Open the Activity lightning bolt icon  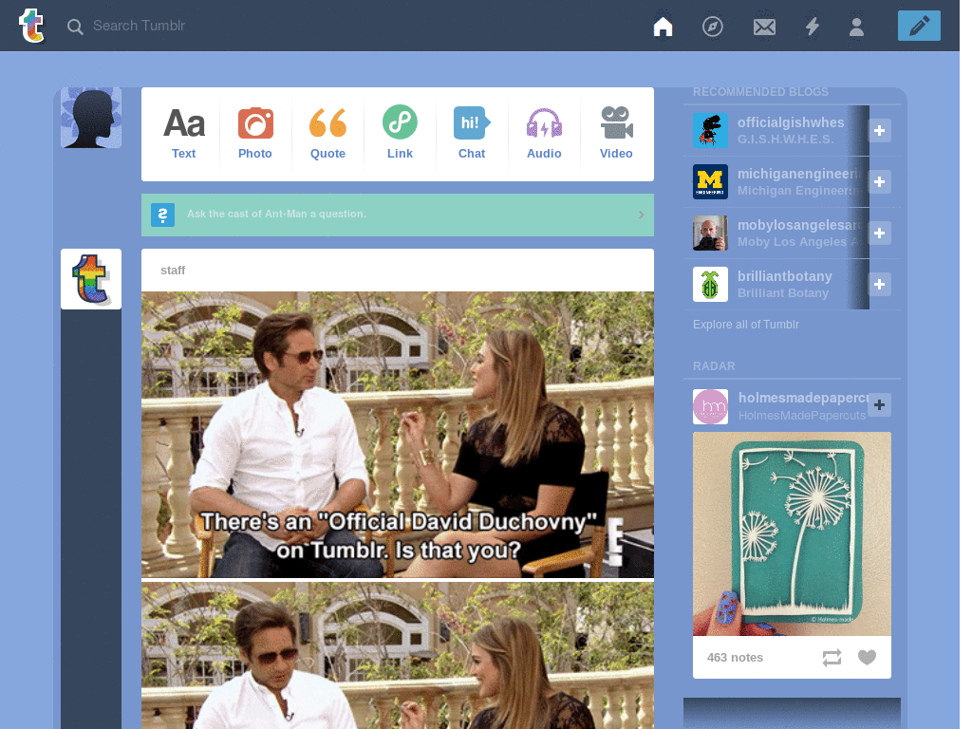(813, 26)
